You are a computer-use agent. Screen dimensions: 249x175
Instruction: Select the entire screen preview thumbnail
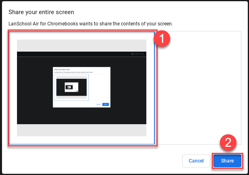point(82,88)
